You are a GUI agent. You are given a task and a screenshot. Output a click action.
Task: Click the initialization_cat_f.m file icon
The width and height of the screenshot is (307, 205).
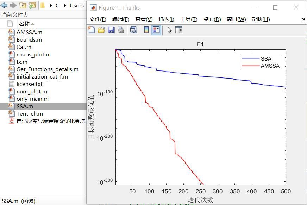click(11, 76)
